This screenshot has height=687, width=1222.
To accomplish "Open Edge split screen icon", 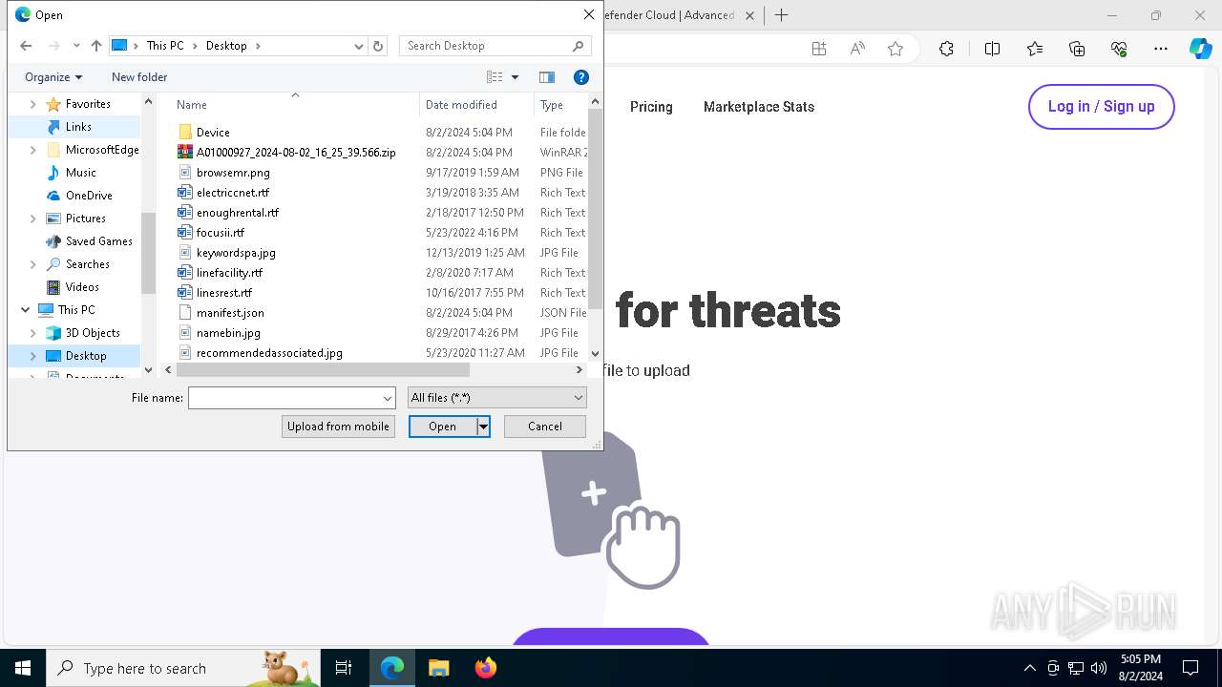I will coord(992,49).
